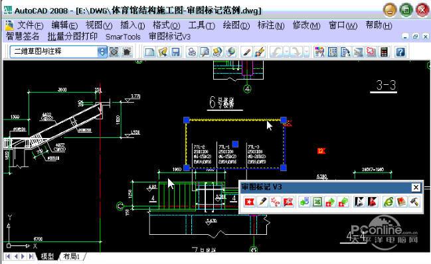
Task: Switch to the 布局1 layout tab
Action: (x=72, y=257)
